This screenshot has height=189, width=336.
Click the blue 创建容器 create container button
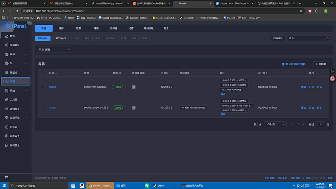[43, 38]
